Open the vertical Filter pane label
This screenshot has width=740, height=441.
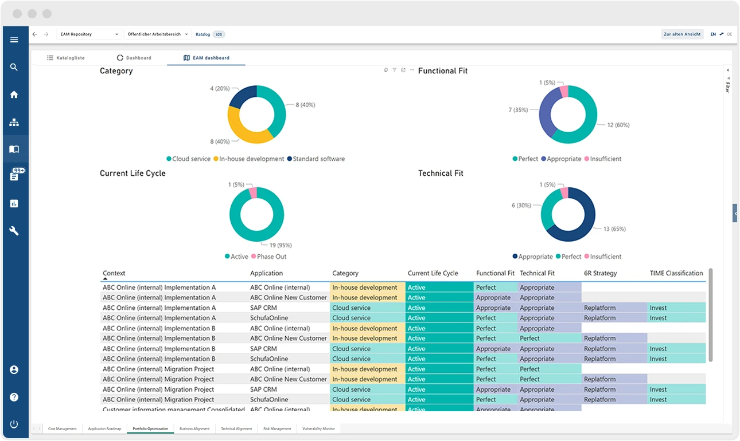(727, 87)
